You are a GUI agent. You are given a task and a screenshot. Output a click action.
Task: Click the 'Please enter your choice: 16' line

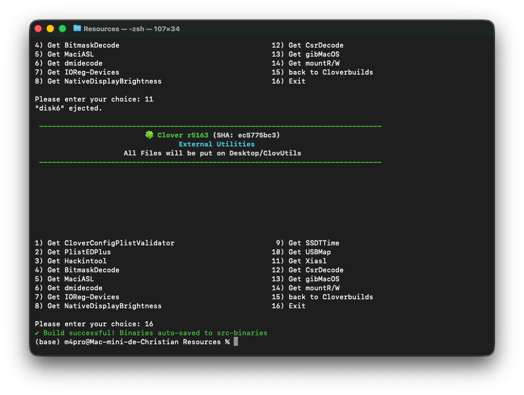tap(94, 324)
